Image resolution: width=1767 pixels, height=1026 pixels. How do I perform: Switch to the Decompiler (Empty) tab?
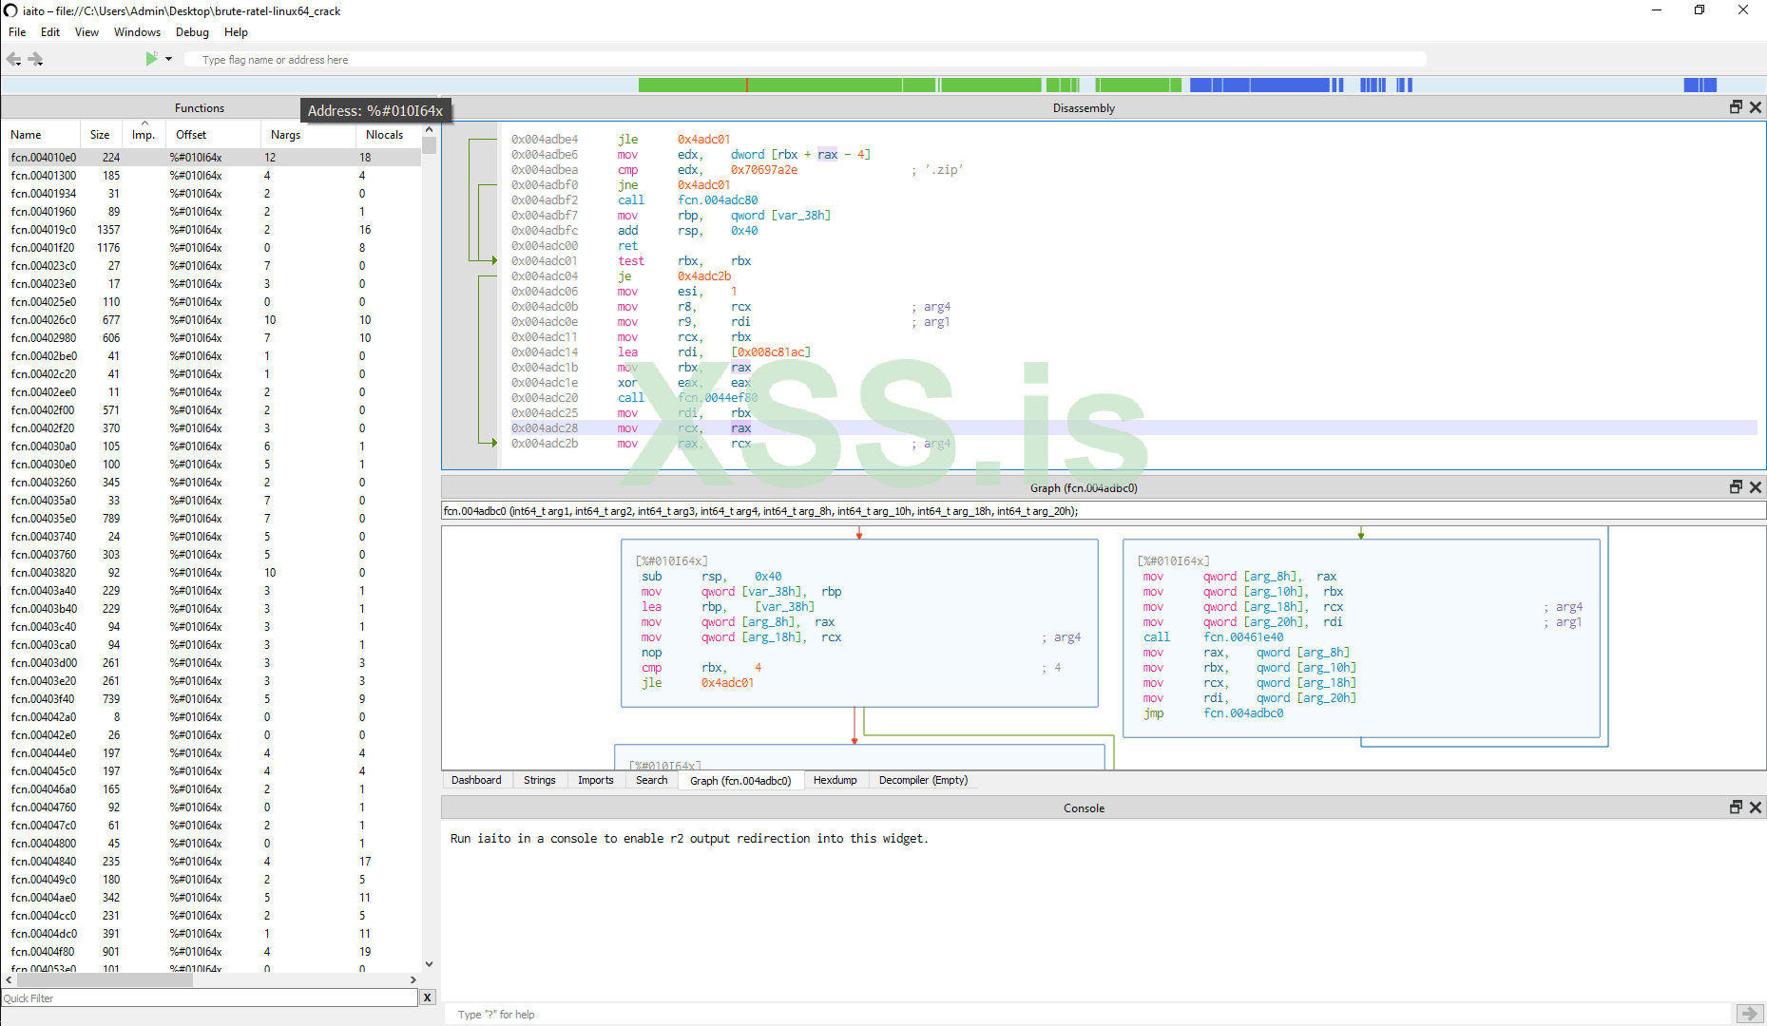tap(924, 780)
